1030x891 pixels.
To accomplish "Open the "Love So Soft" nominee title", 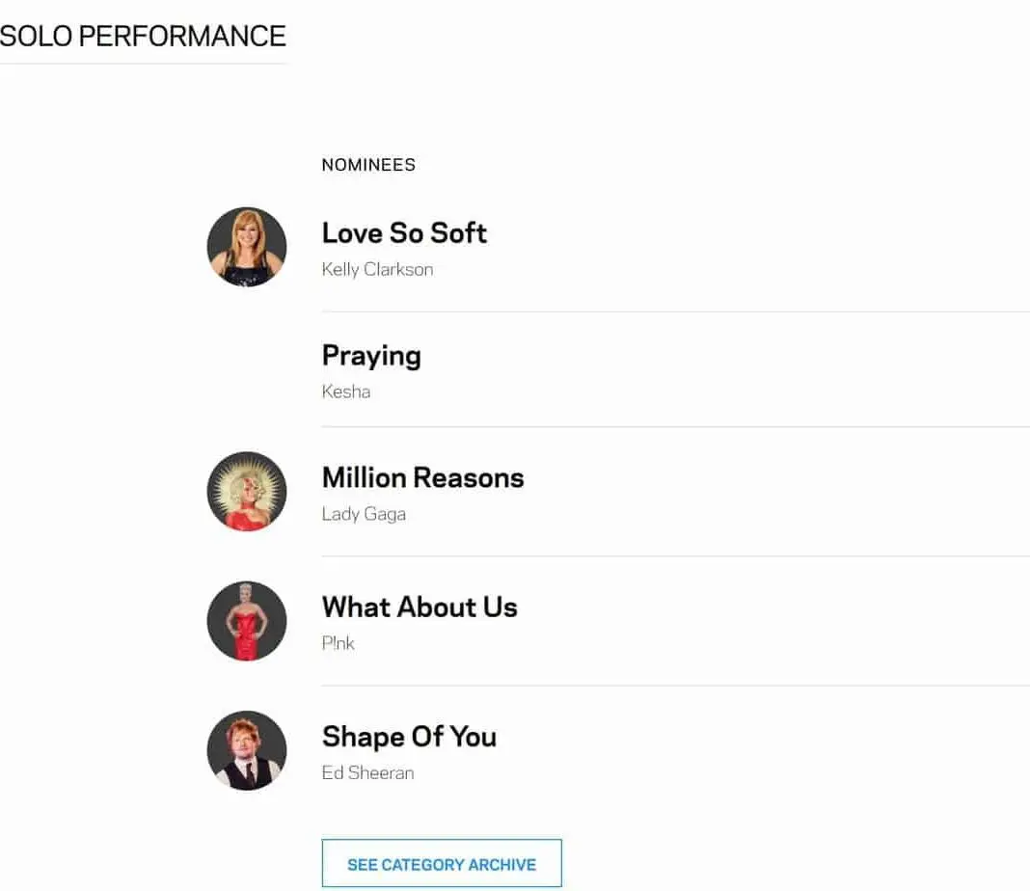I will coord(404,233).
